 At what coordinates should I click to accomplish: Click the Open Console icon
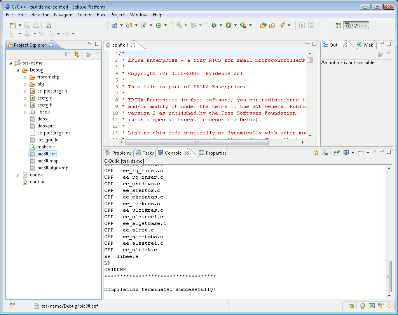(361, 153)
